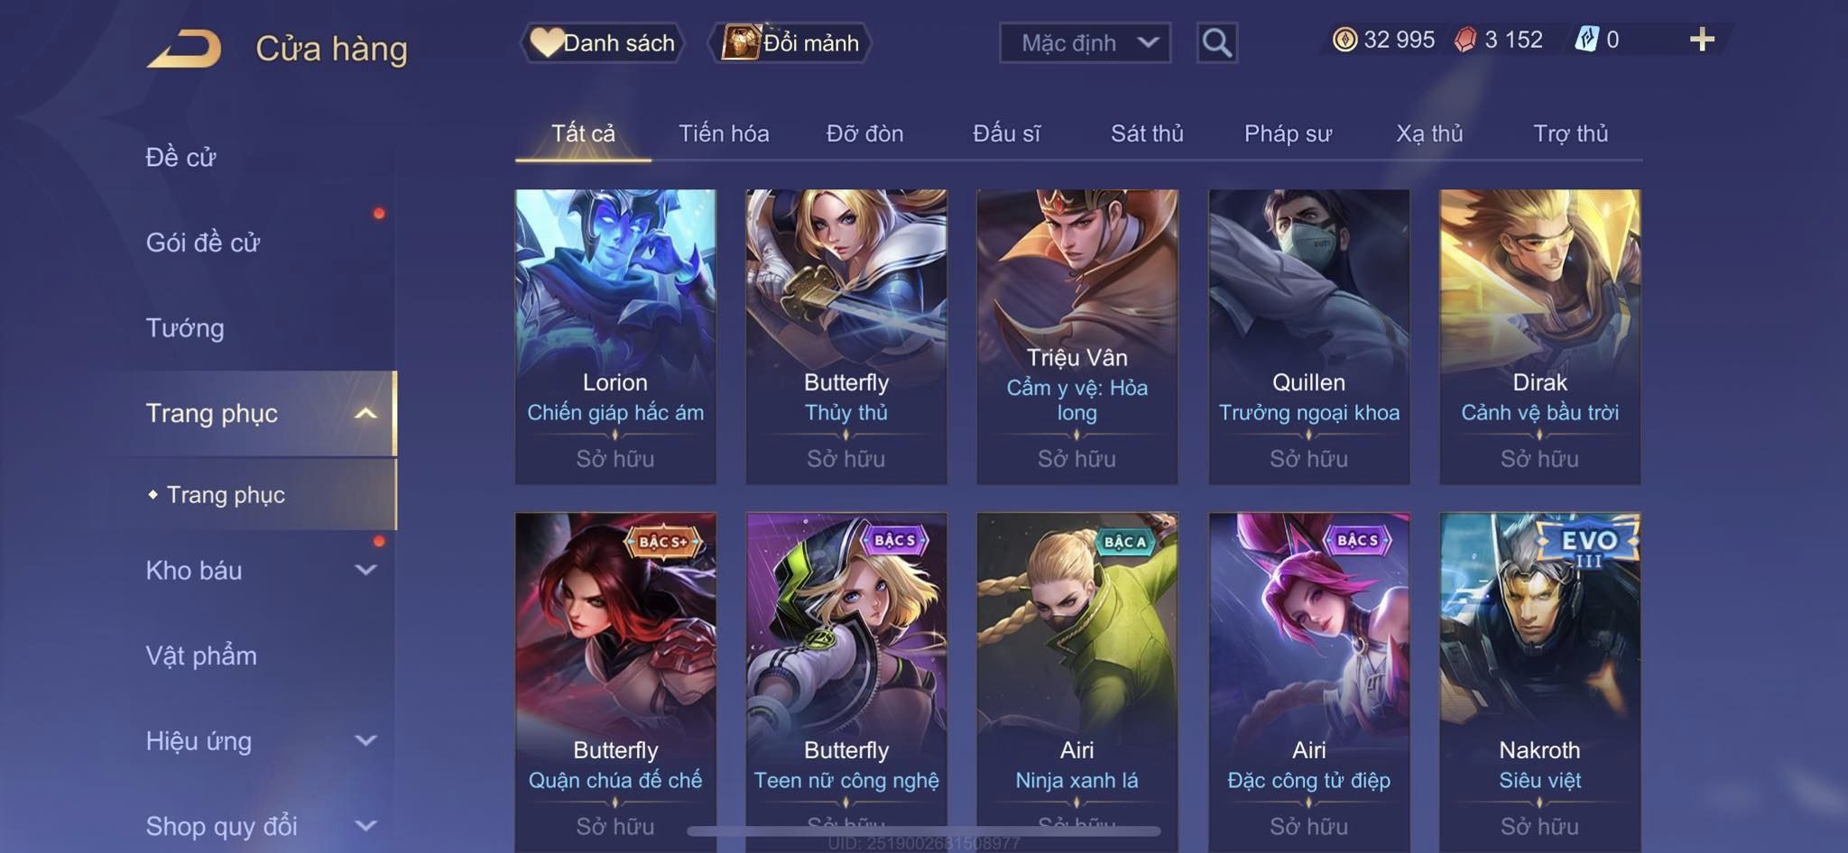1848x853 pixels.
Task: Switch to the Sát thủ tab
Action: point(1147,133)
